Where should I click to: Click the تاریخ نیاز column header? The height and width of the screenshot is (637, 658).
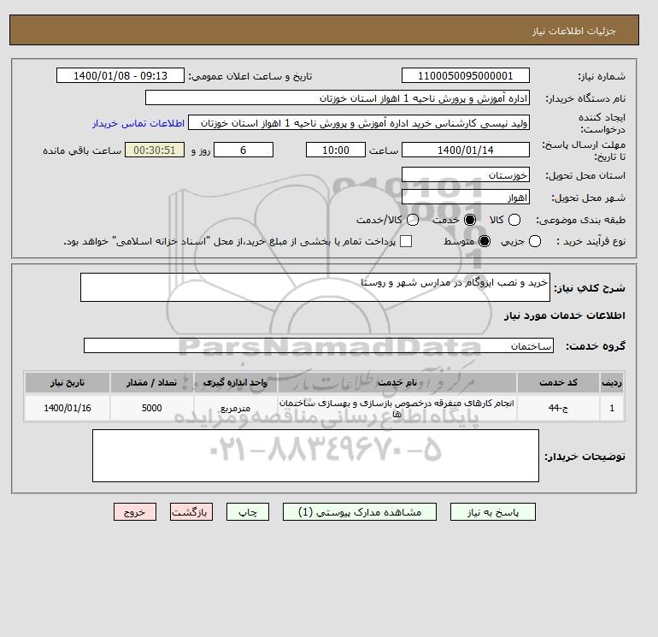tap(68, 382)
